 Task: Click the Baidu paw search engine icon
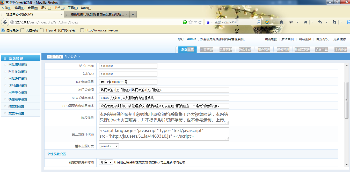208,22
